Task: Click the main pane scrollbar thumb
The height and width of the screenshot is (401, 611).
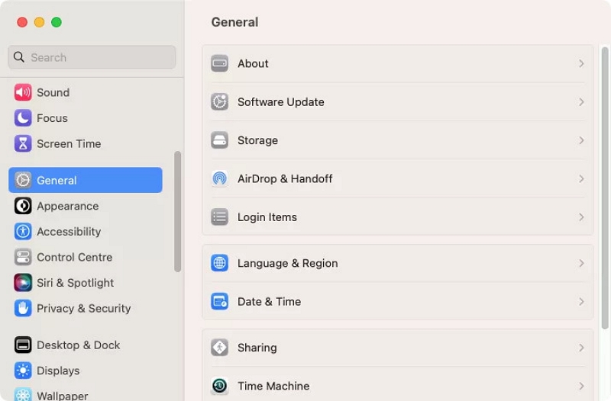Action: 605,188
